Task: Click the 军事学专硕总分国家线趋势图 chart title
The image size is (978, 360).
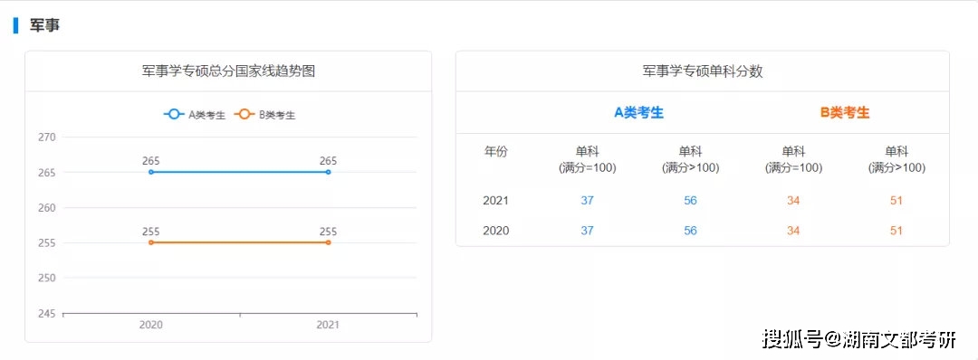Action: tap(228, 71)
